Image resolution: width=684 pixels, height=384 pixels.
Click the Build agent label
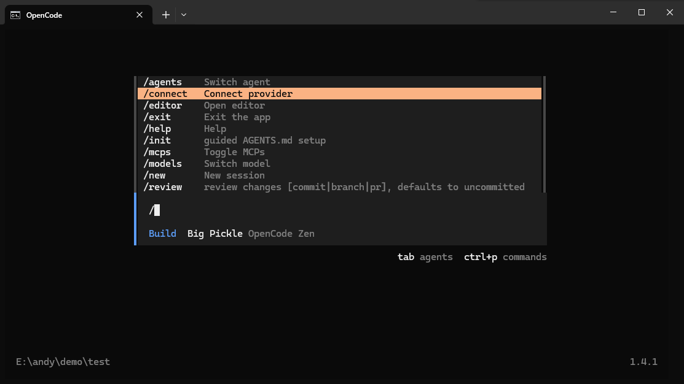tap(162, 234)
